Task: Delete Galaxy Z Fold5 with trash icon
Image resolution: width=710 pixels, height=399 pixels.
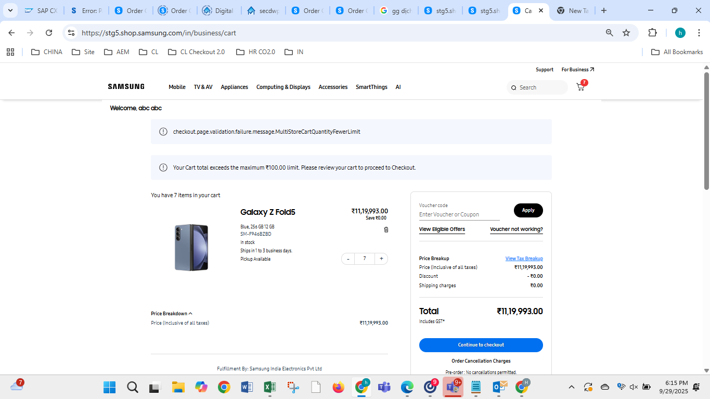Action: [x=386, y=229]
